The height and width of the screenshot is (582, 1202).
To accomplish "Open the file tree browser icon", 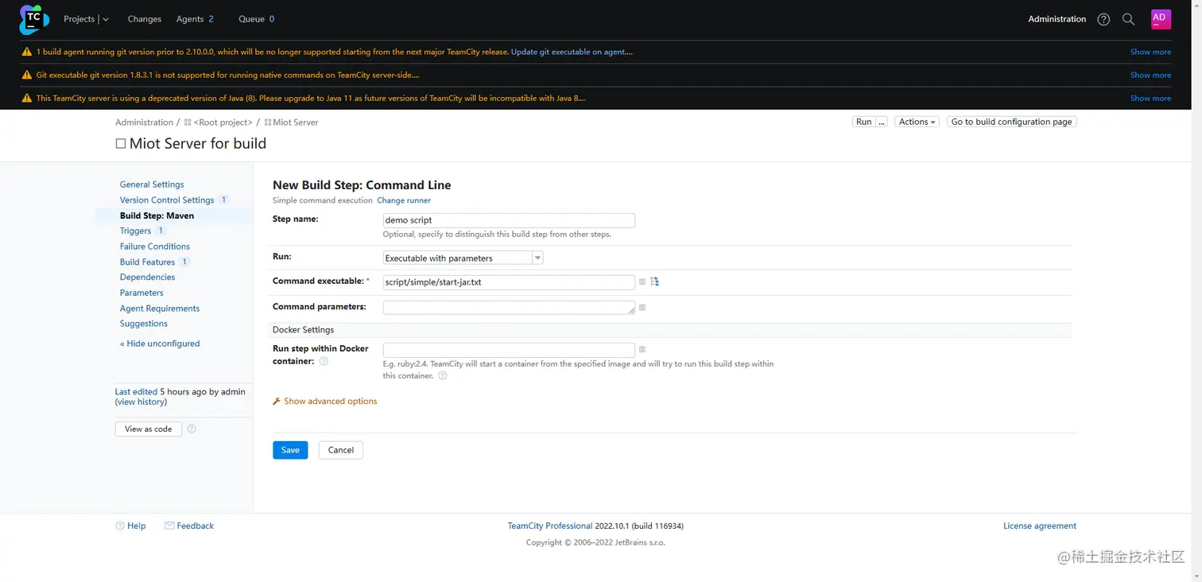I will [x=655, y=281].
